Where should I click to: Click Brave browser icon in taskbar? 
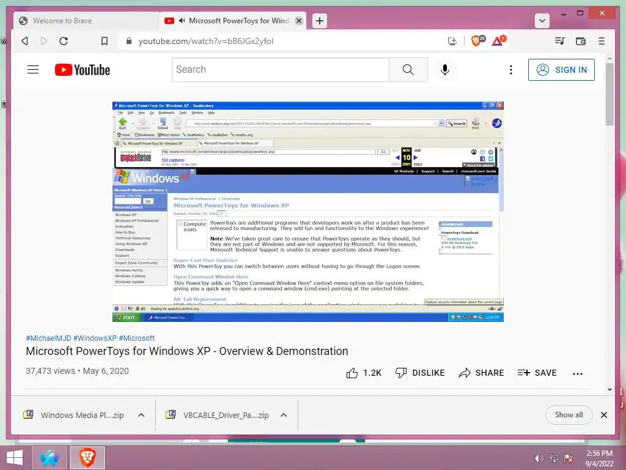pyautogui.click(x=87, y=458)
